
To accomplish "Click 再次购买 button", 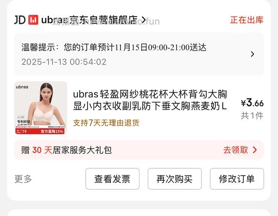I will [x=175, y=179].
